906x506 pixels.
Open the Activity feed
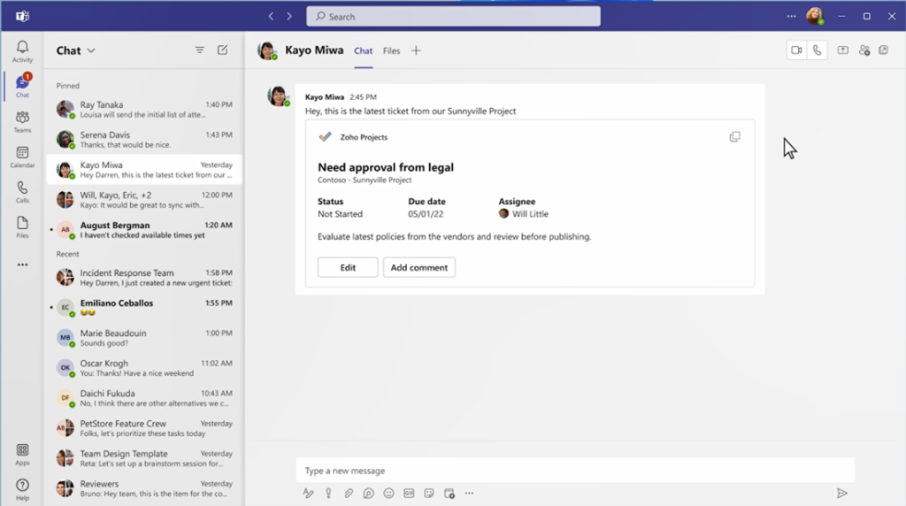point(22,51)
